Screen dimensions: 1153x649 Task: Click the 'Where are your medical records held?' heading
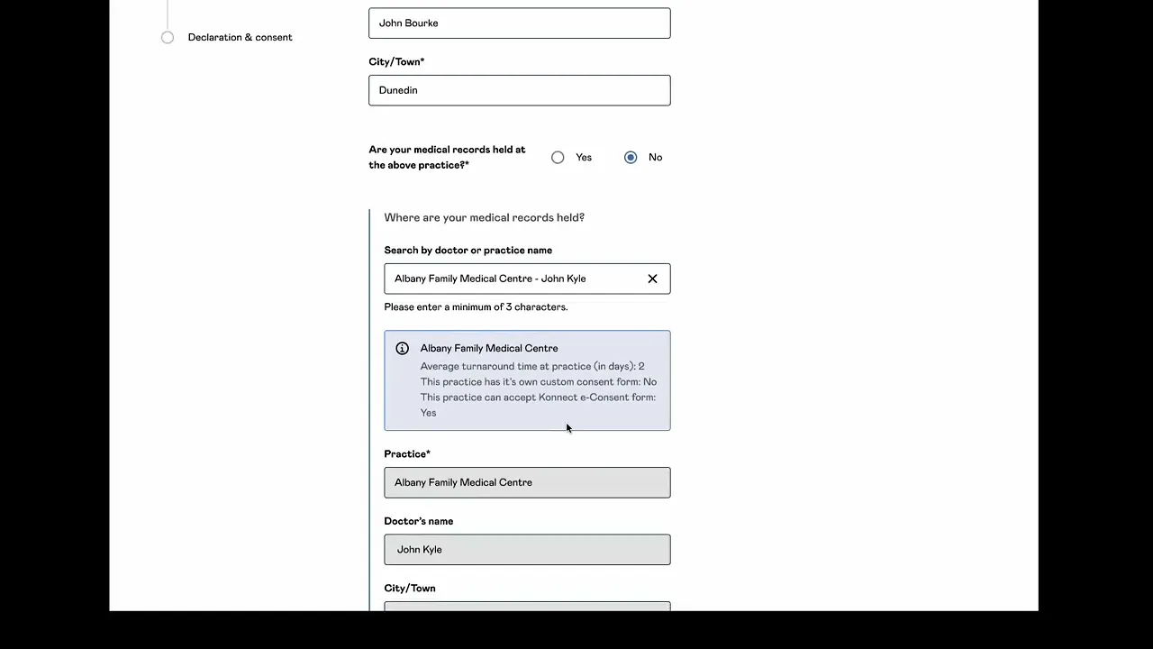click(x=484, y=217)
